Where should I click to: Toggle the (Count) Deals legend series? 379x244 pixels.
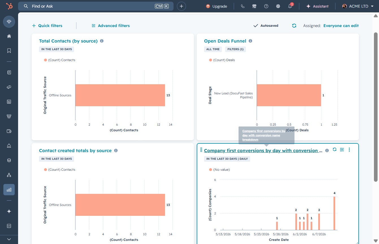point(222,60)
